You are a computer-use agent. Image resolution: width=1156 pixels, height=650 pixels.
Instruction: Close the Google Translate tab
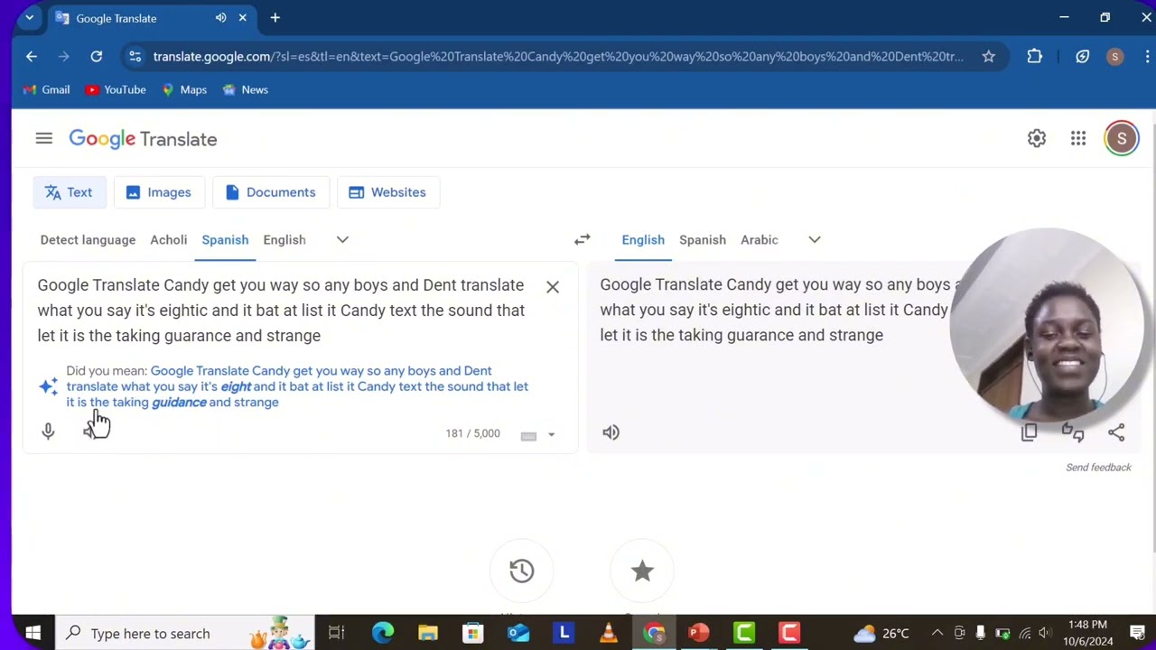(x=242, y=18)
